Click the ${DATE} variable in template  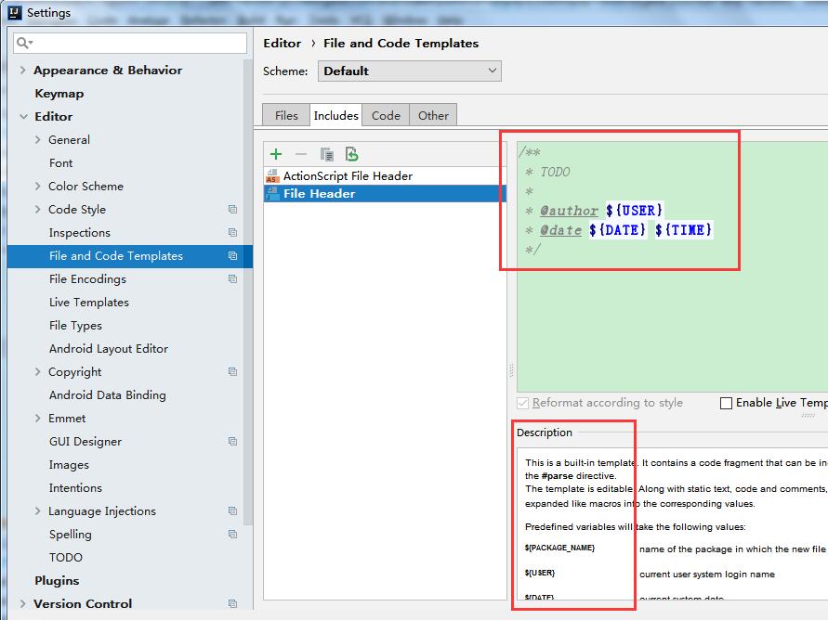617,230
